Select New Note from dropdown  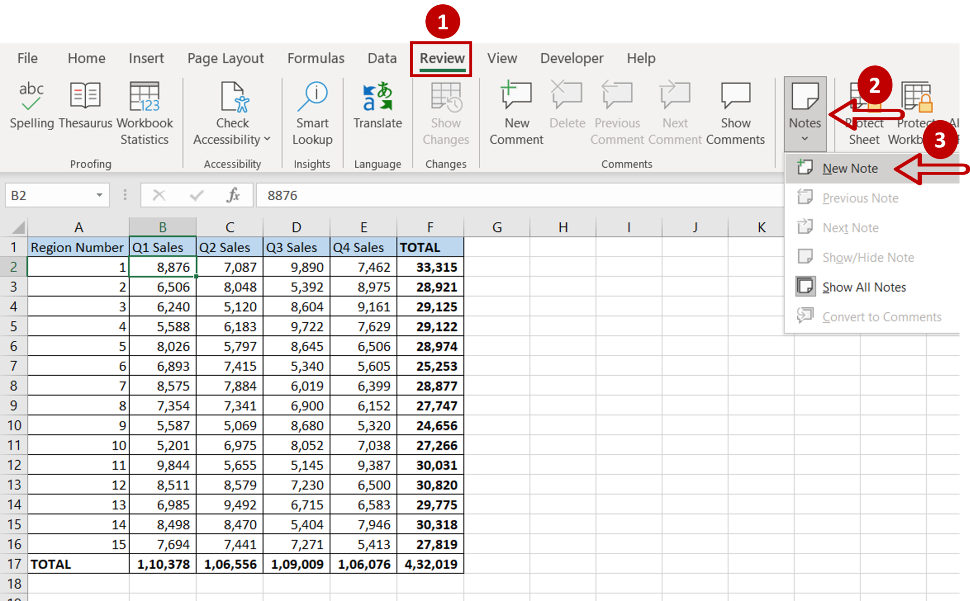pos(849,168)
